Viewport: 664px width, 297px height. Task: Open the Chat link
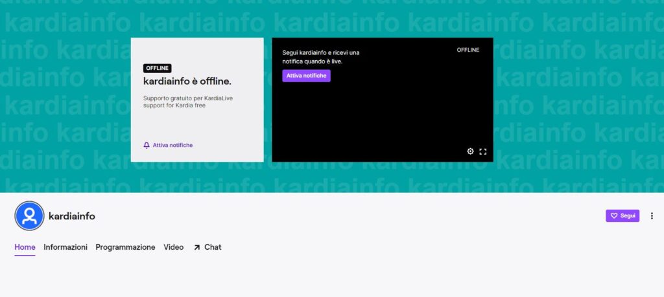[213, 247]
